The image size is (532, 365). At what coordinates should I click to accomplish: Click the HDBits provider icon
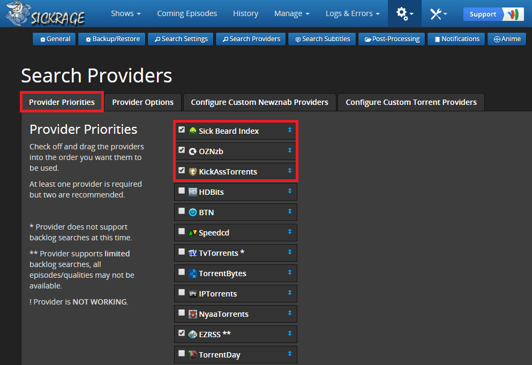point(193,192)
